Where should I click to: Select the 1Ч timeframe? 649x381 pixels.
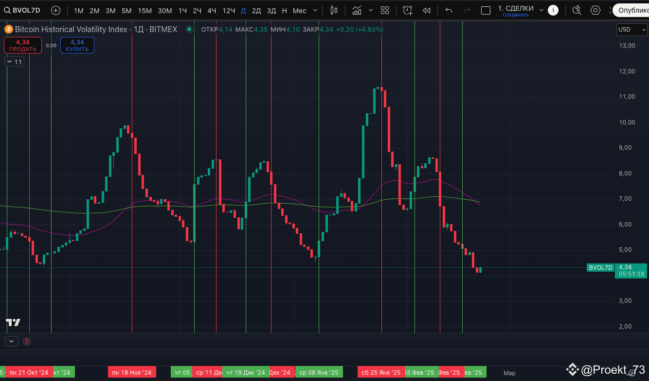tap(182, 10)
